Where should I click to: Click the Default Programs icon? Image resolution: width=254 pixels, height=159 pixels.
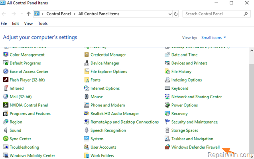point(6,63)
